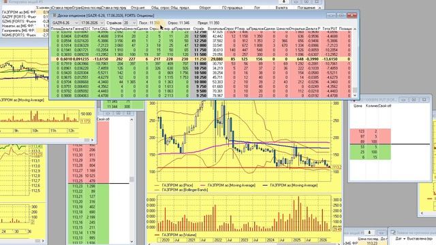Click ГАЗПРОМ ао Bollinger Bands legend entry
Screen dimensions: 436x245
point(181,190)
